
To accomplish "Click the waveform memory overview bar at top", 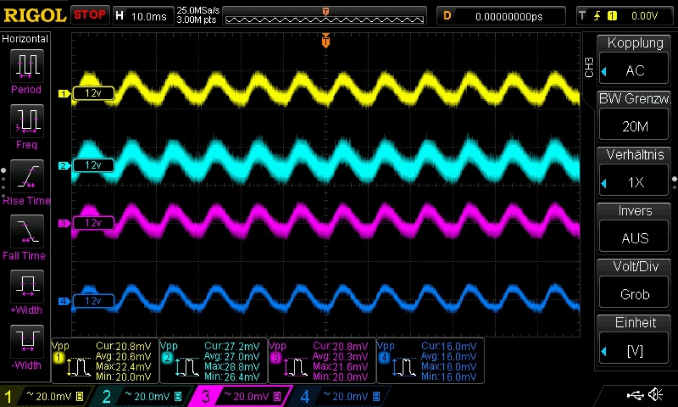I will 325,16.
